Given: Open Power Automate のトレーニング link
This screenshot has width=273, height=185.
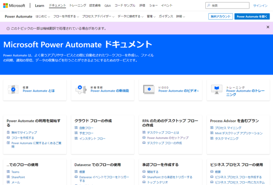Looking at the screenshot, I should (245, 92).
